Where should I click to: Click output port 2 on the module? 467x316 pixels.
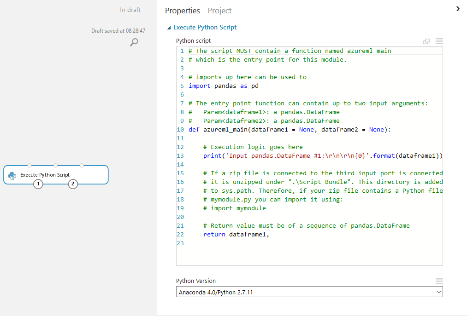tap(73, 184)
